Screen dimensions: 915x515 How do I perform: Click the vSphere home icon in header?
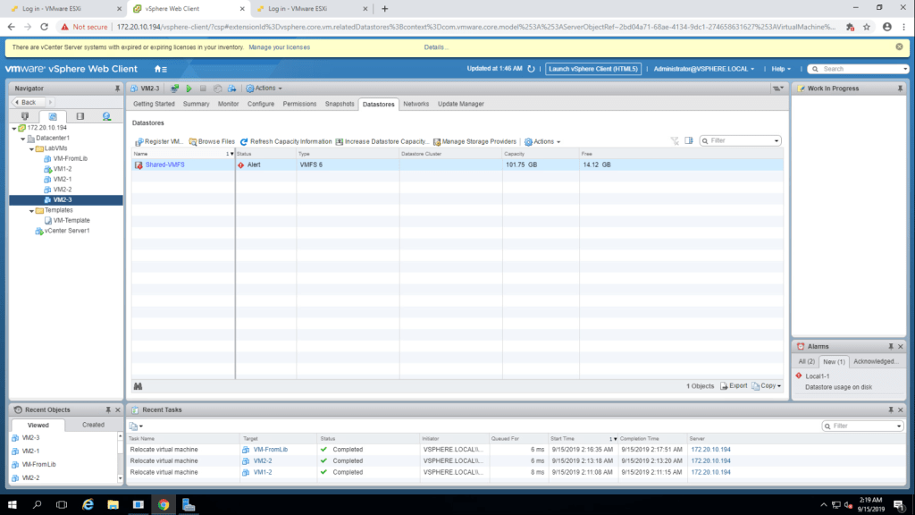pyautogui.click(x=158, y=69)
